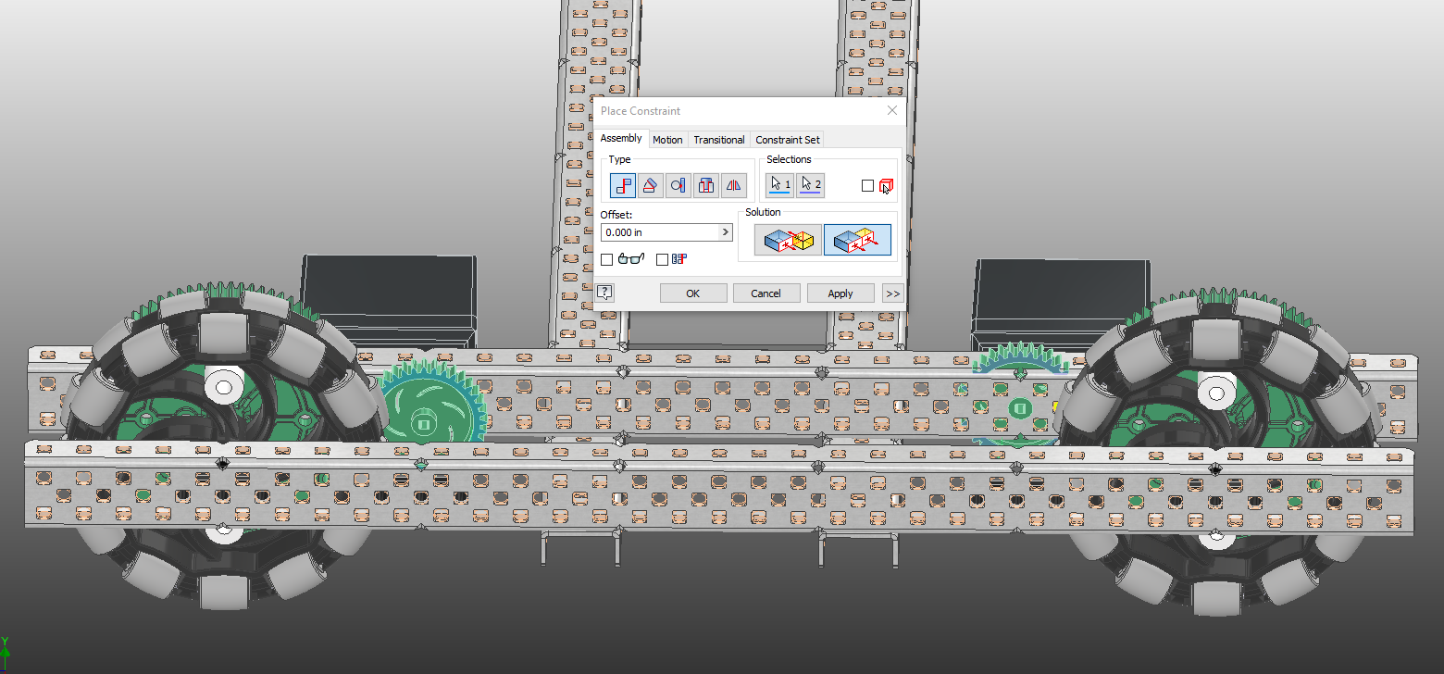Image resolution: width=1444 pixels, height=674 pixels.
Task: Switch to the Motion tab
Action: coord(667,140)
